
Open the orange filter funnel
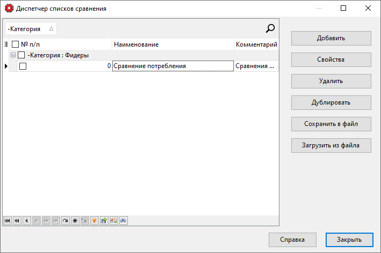[x=95, y=220]
